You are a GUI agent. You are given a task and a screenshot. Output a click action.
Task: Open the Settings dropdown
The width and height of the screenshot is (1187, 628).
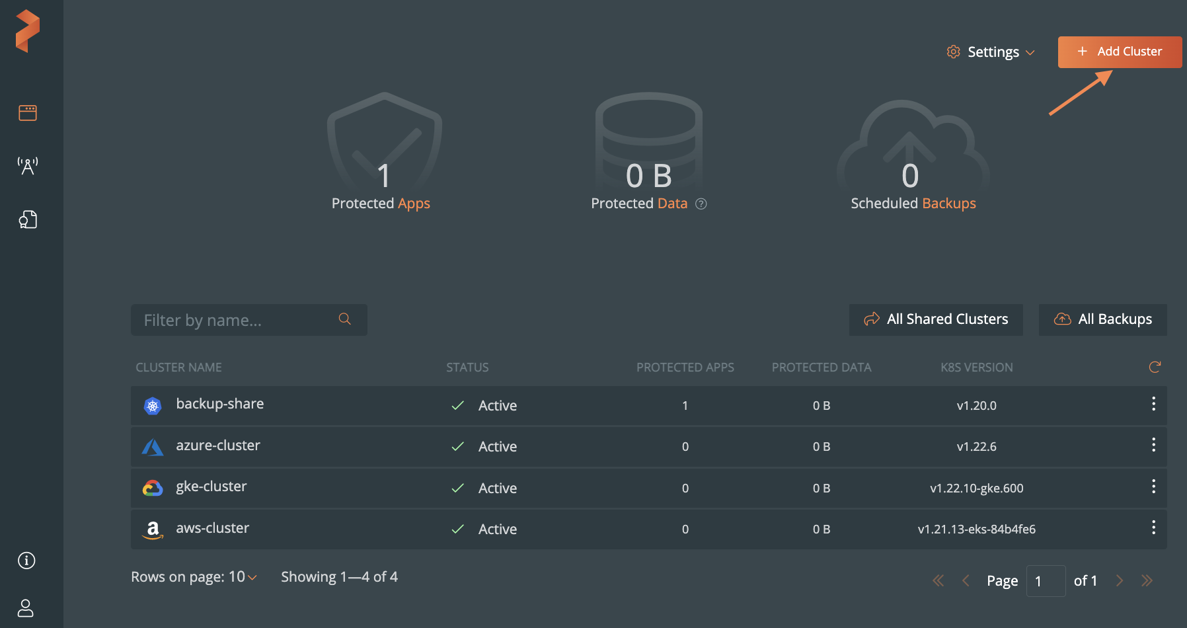tap(991, 52)
